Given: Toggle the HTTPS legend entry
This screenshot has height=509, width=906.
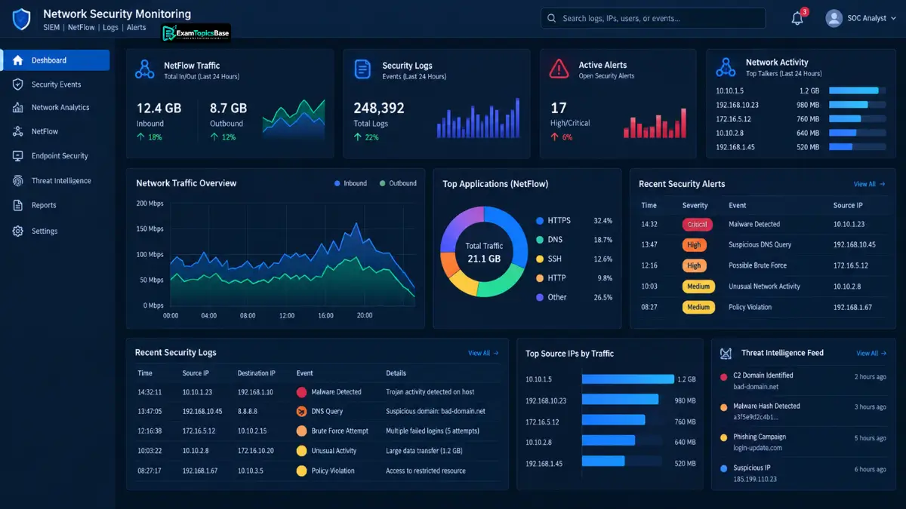Looking at the screenshot, I should point(553,221).
